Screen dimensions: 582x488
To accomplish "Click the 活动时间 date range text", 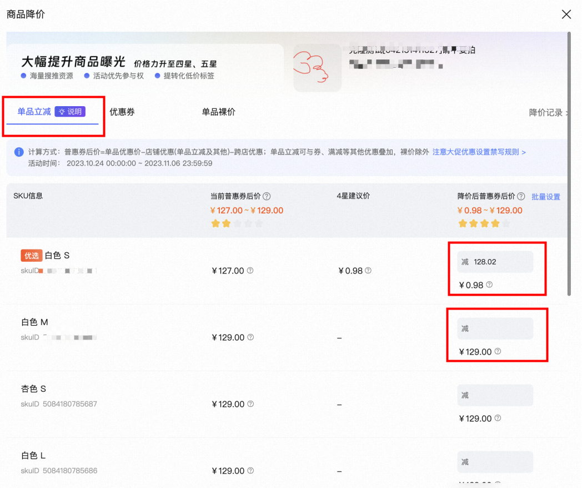I will point(139,163).
